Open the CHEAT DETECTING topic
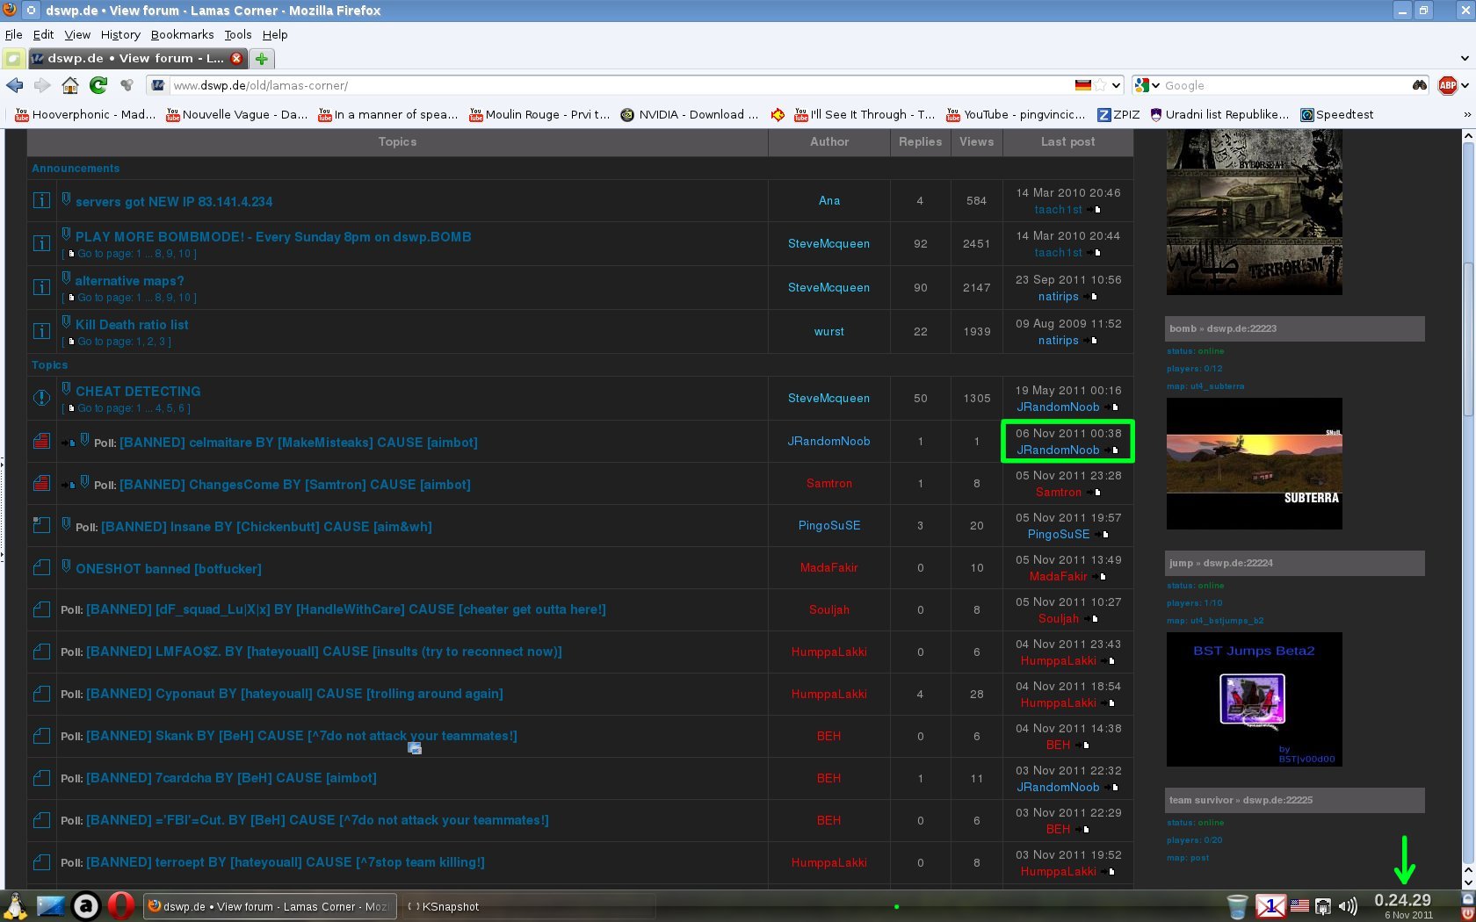1476x922 pixels. [x=138, y=392]
